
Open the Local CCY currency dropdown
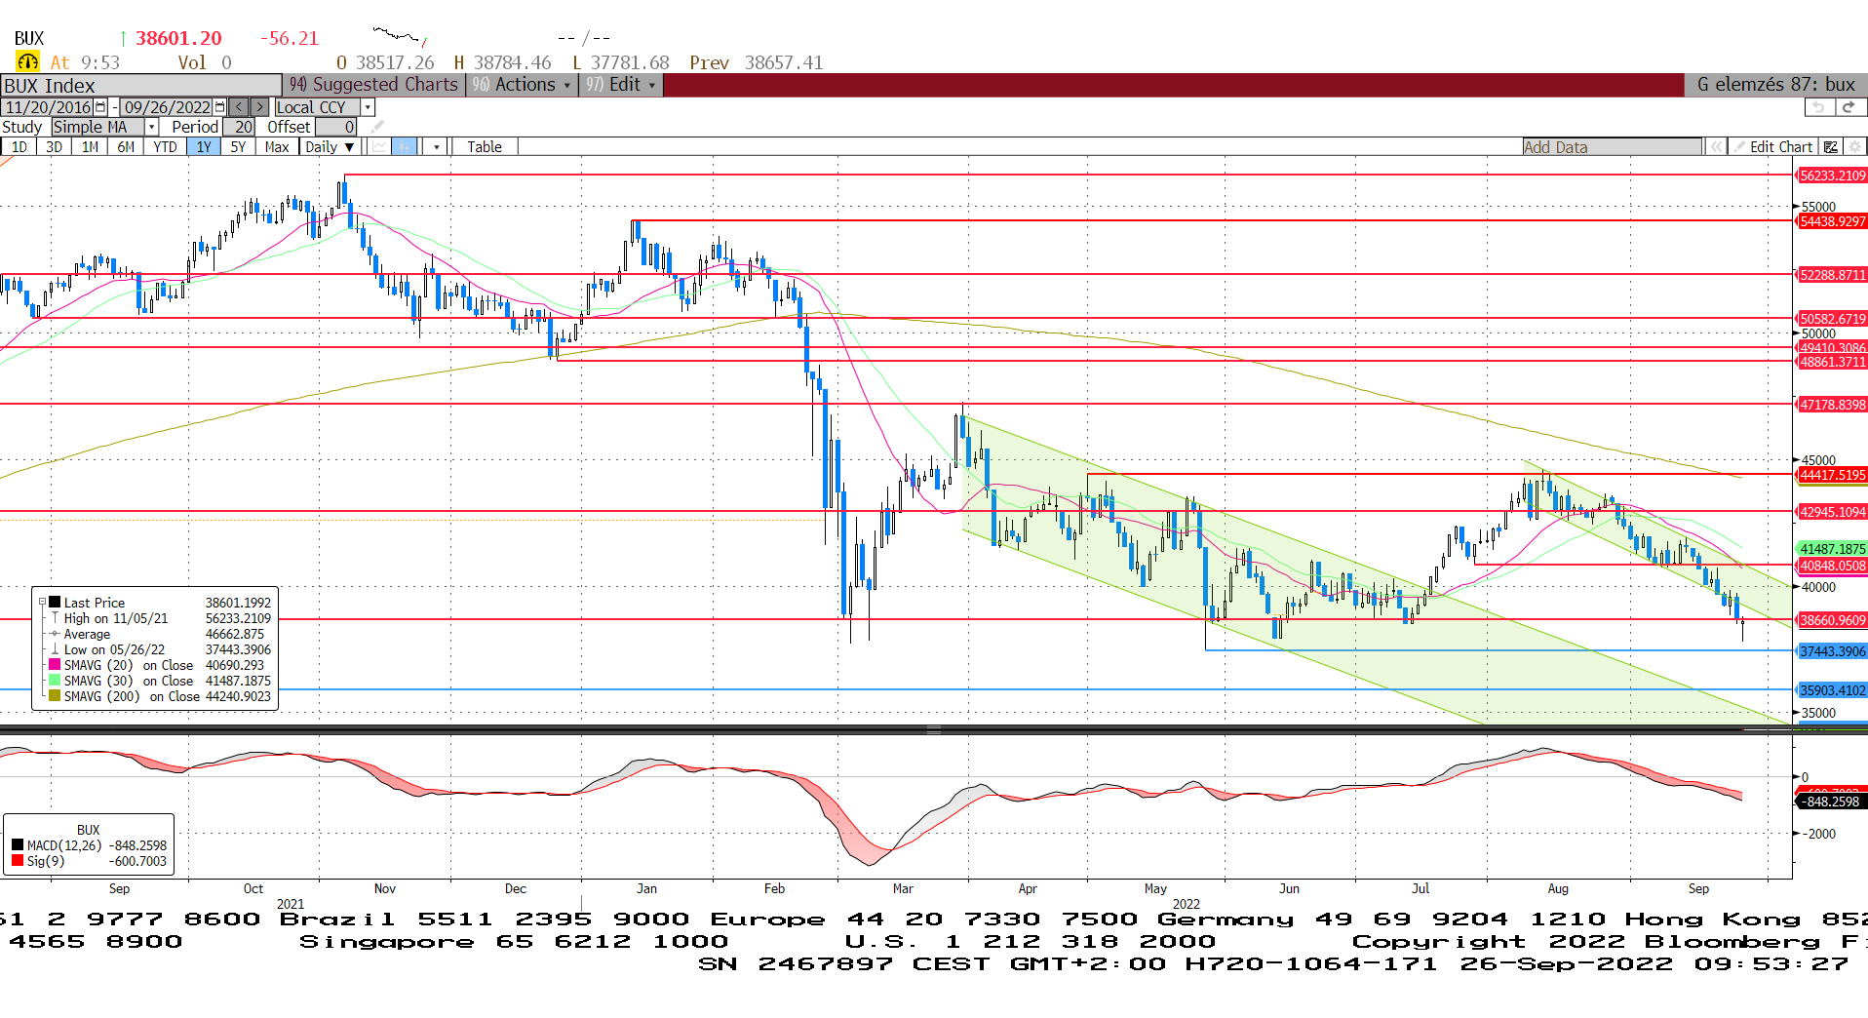coord(368,107)
